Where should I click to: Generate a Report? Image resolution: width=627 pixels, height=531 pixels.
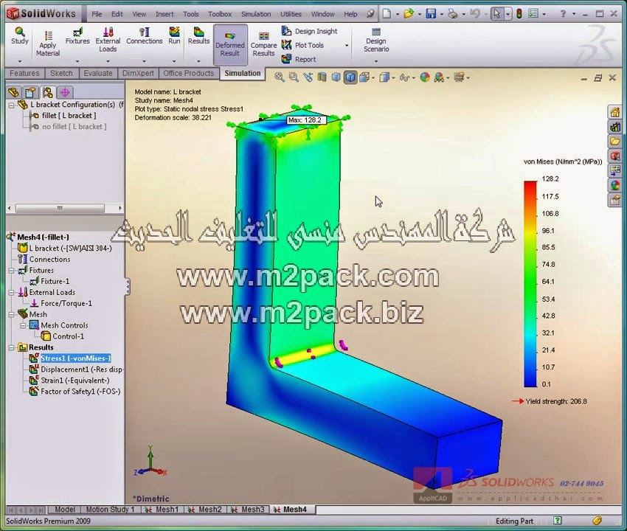coord(299,59)
